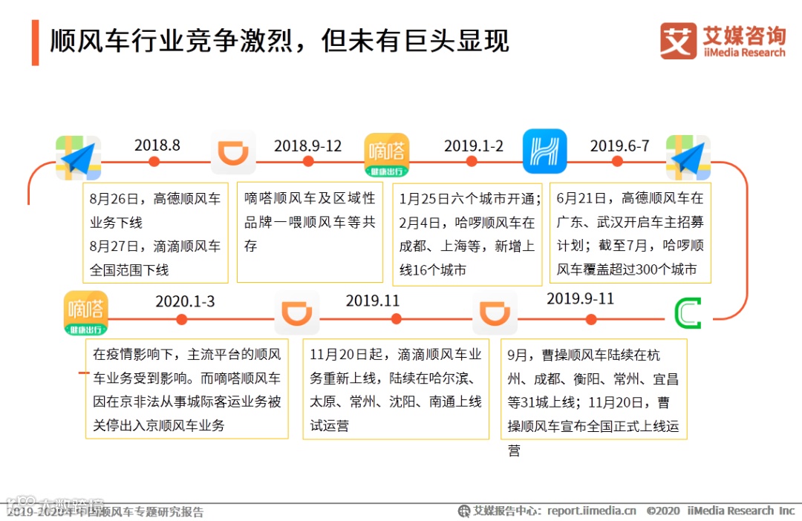802x521 pixels.
Task: Click the Dida Chuxing icon before 2019.1-2
Action: click(387, 155)
